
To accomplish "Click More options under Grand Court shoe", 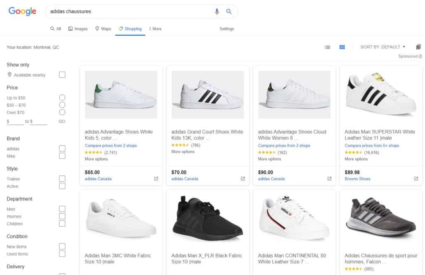I will coord(183,152).
